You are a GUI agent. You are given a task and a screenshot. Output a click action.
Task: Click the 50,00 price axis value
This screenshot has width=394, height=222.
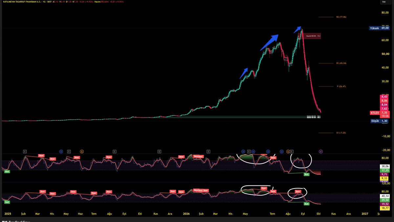385,54
